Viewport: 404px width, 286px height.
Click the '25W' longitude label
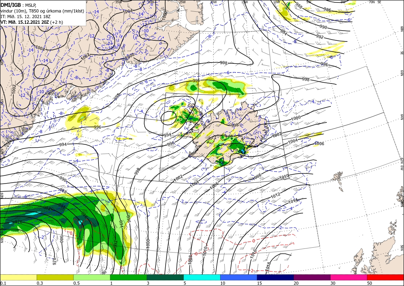[x=182, y=2]
